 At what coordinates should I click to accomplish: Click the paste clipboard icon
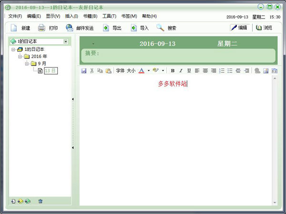click(108, 70)
